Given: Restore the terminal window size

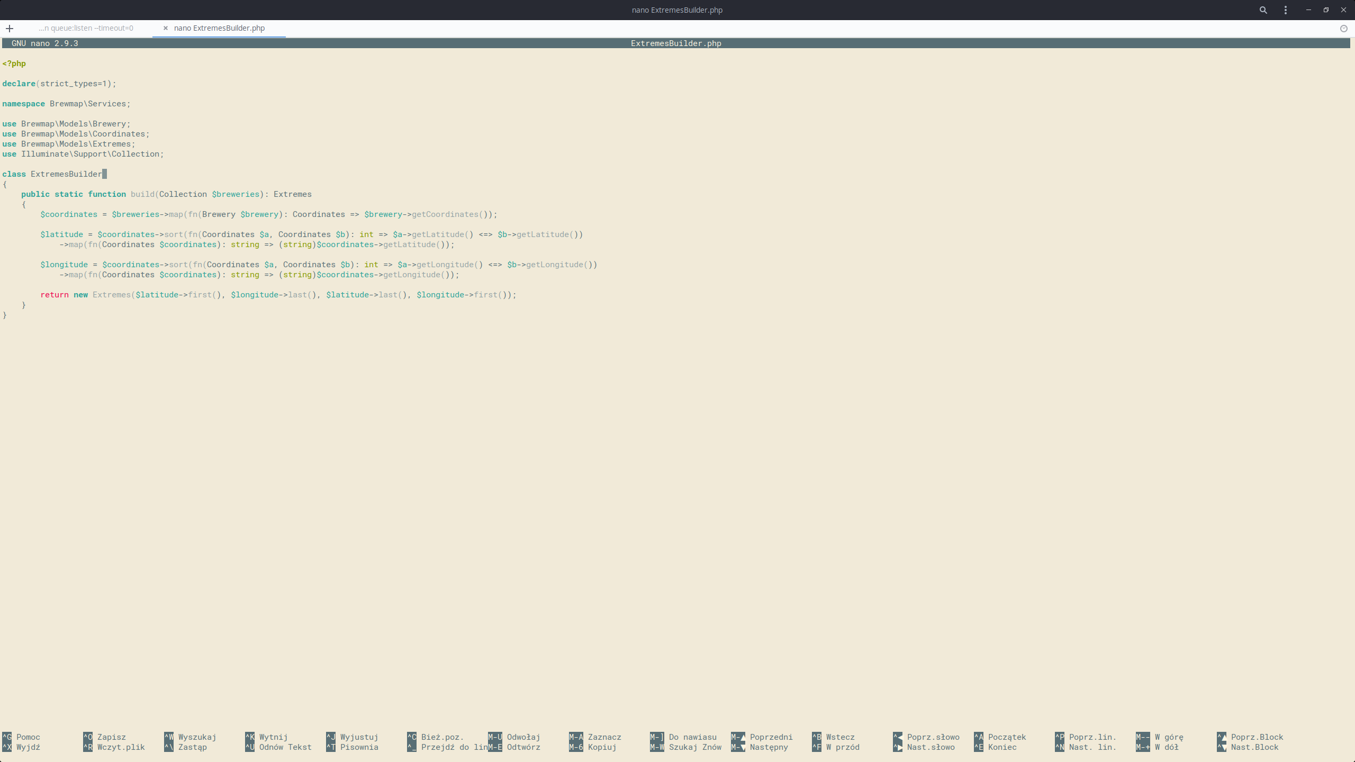Looking at the screenshot, I should (1326, 10).
